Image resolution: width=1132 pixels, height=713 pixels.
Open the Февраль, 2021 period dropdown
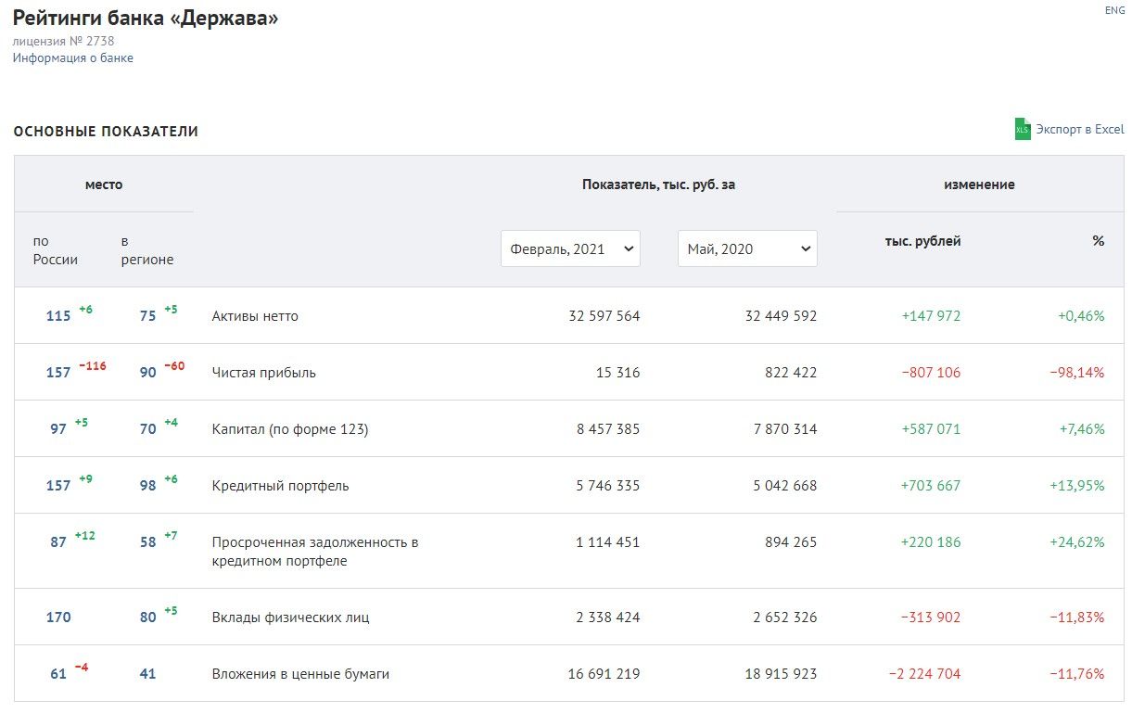coord(570,248)
